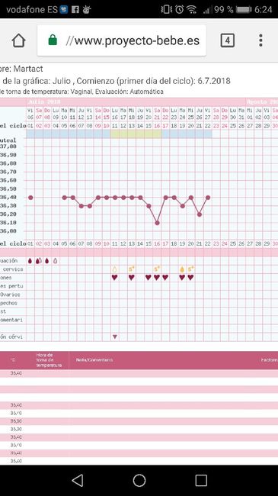Select the heart icon on cycle day 20
Viewport: 278px width, 496px height.
190,278
